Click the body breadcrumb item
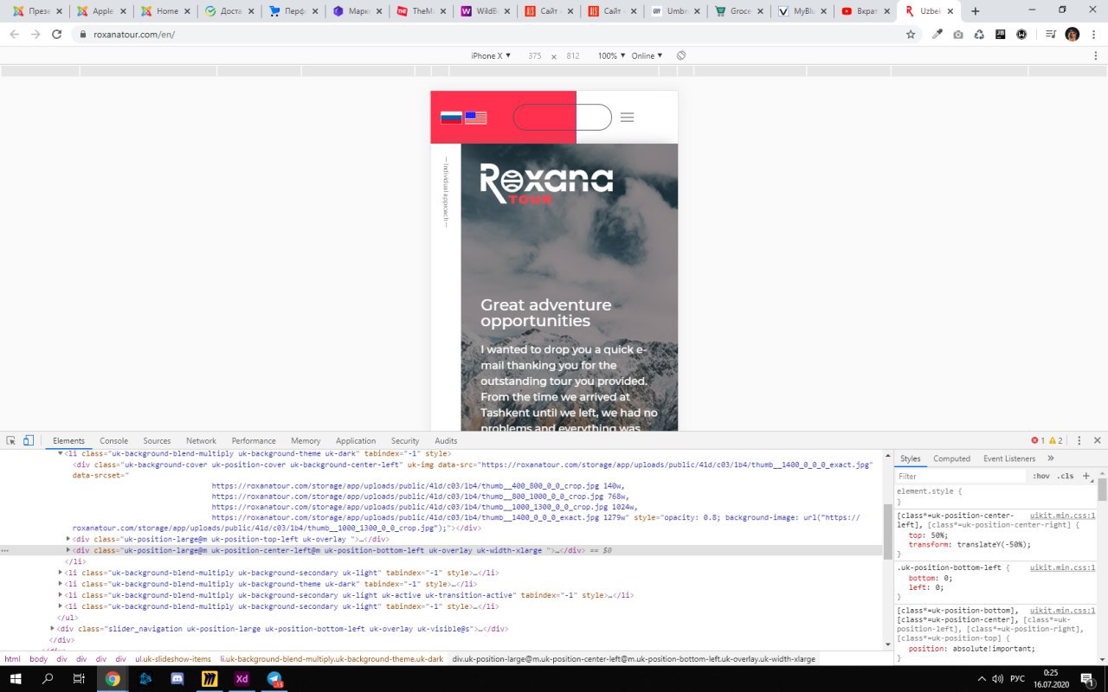The image size is (1108, 692). 38,659
